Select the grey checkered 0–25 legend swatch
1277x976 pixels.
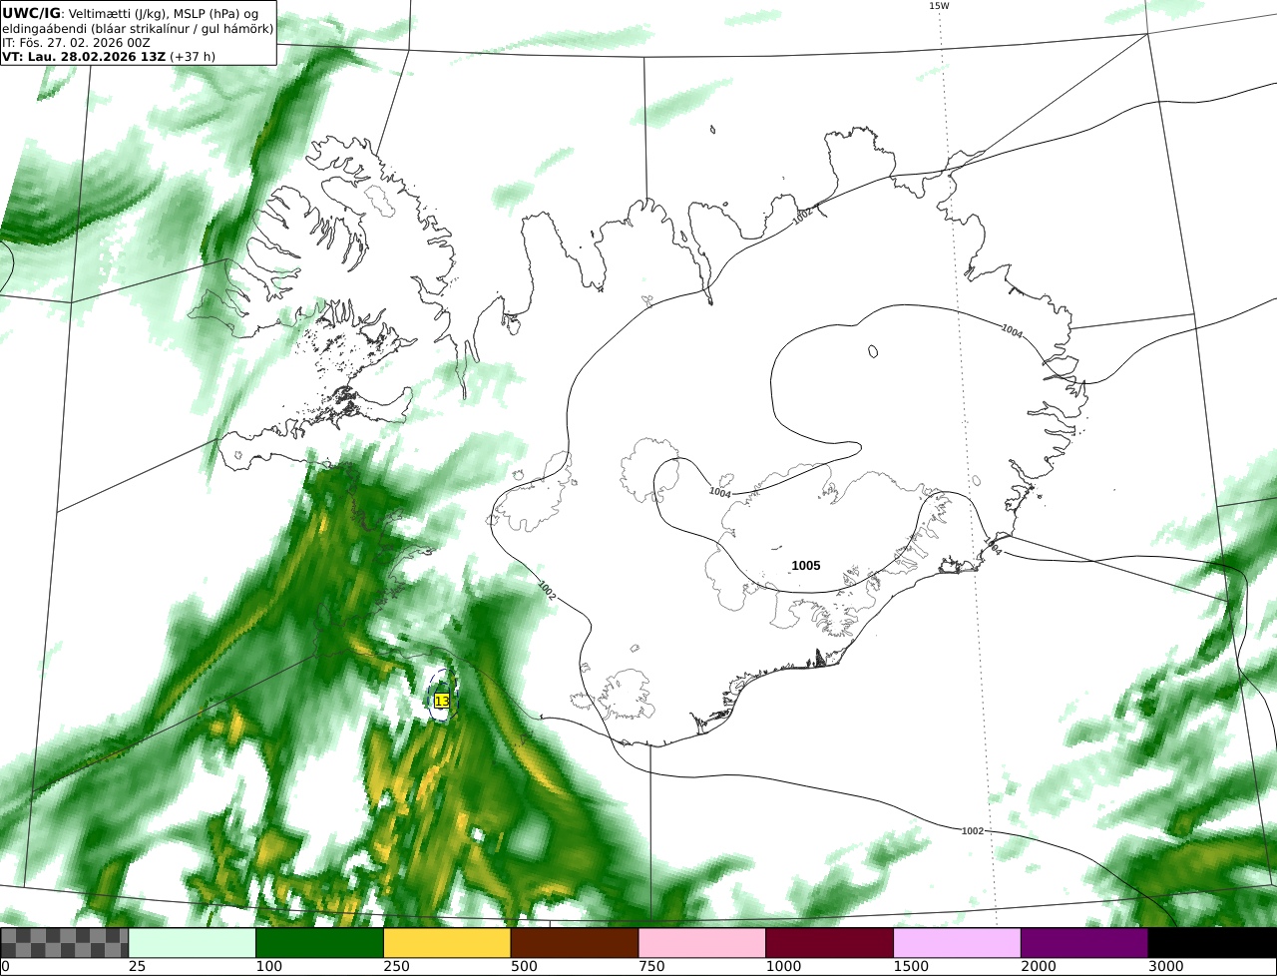pos(65,943)
